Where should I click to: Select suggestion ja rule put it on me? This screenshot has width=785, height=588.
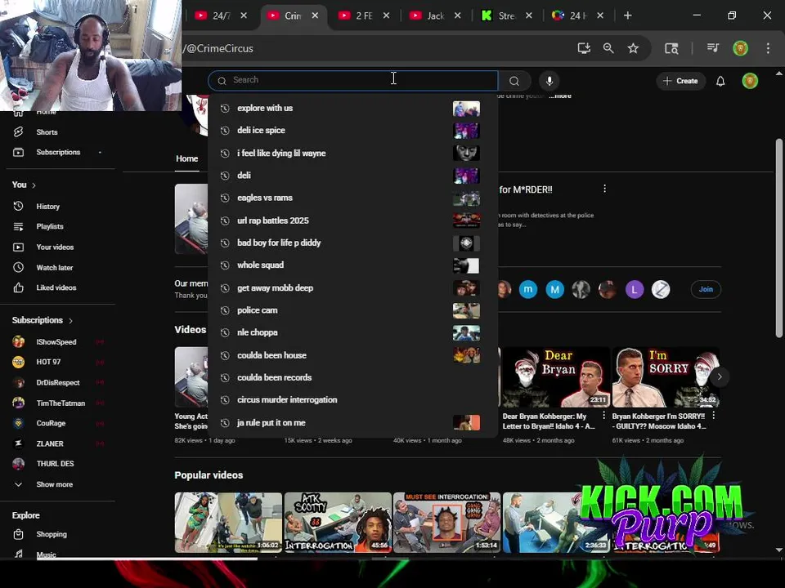[x=353, y=422]
